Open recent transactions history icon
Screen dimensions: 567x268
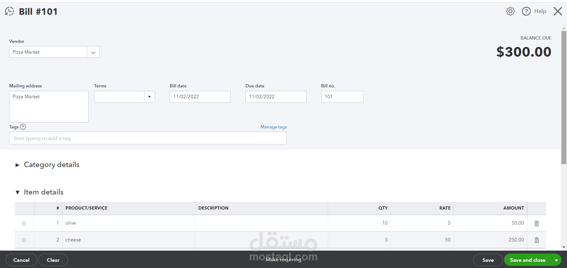9,11
